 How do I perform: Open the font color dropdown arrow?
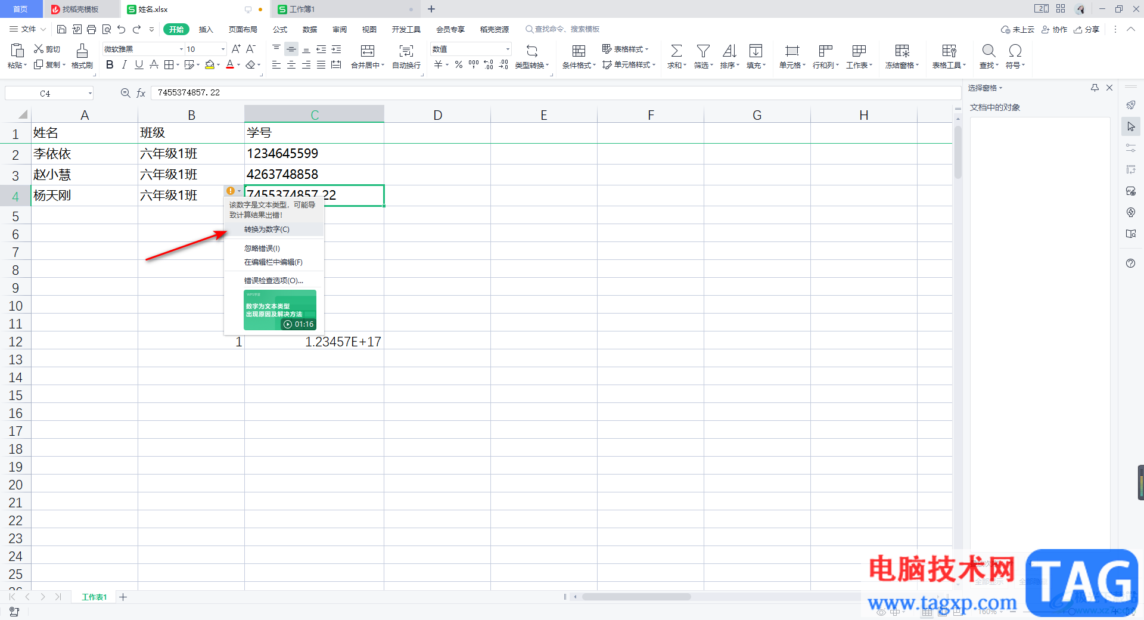point(239,65)
